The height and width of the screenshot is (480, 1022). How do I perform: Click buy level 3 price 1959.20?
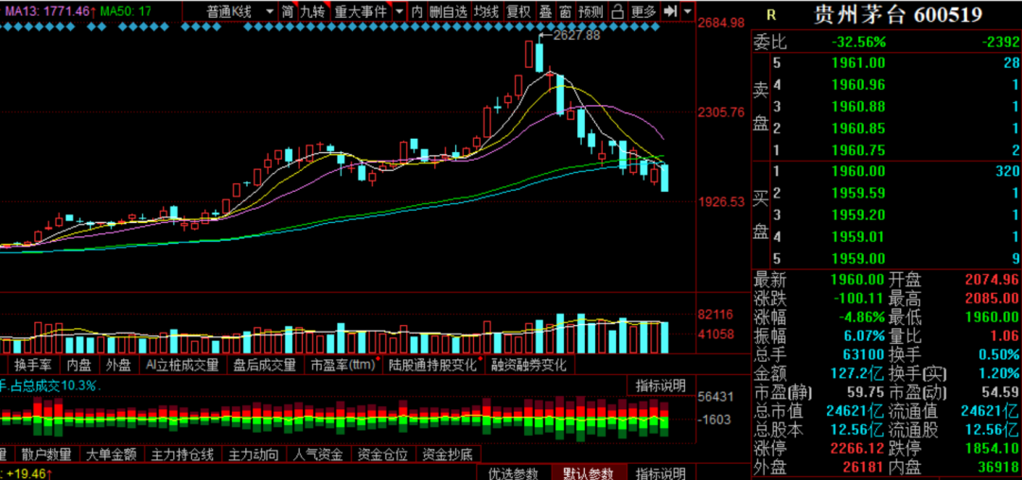(x=858, y=214)
